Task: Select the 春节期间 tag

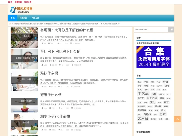Action: click(x=141, y=106)
